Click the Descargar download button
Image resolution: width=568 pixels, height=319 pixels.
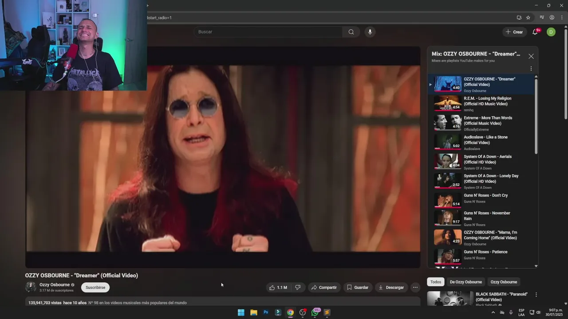point(391,288)
